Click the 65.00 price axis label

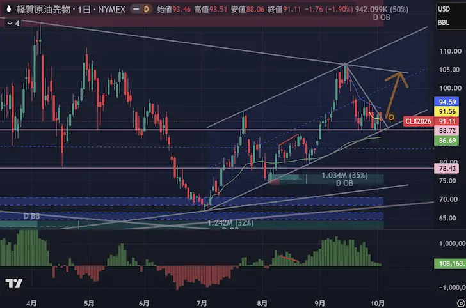447,218
